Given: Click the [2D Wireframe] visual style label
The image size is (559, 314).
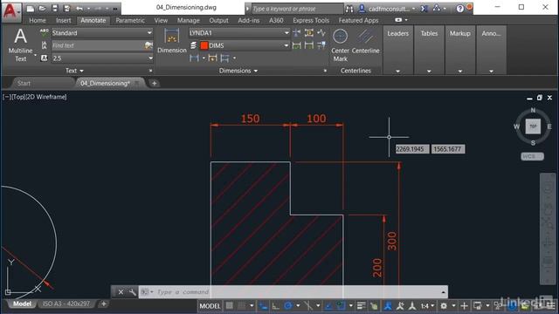Looking at the screenshot, I should [x=45, y=97].
